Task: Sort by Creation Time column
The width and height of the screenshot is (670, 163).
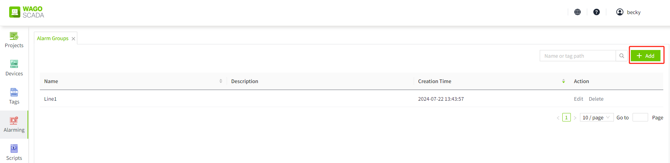Action: [x=563, y=81]
